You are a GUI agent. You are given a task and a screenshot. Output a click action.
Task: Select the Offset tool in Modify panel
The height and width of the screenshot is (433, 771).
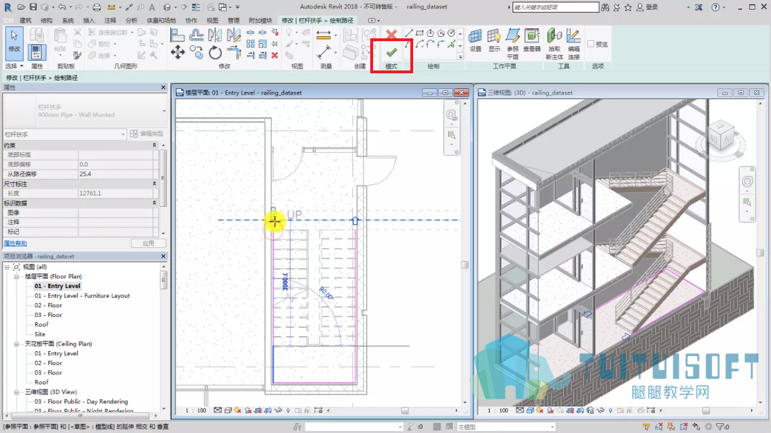(196, 35)
